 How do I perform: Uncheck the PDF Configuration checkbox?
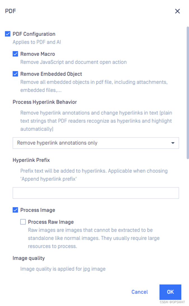coord(8,34)
